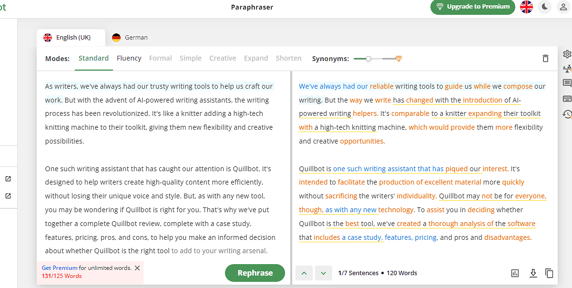Screen dimensions: 572x288
Task: Open the history clock icon in sidebar
Action: point(567,114)
